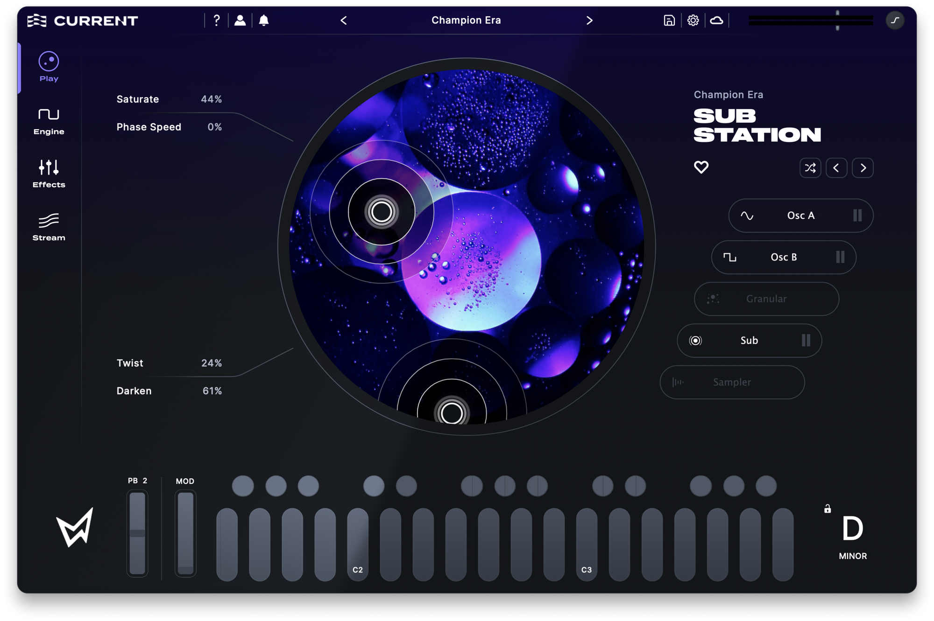Click the save preset icon

(x=669, y=21)
